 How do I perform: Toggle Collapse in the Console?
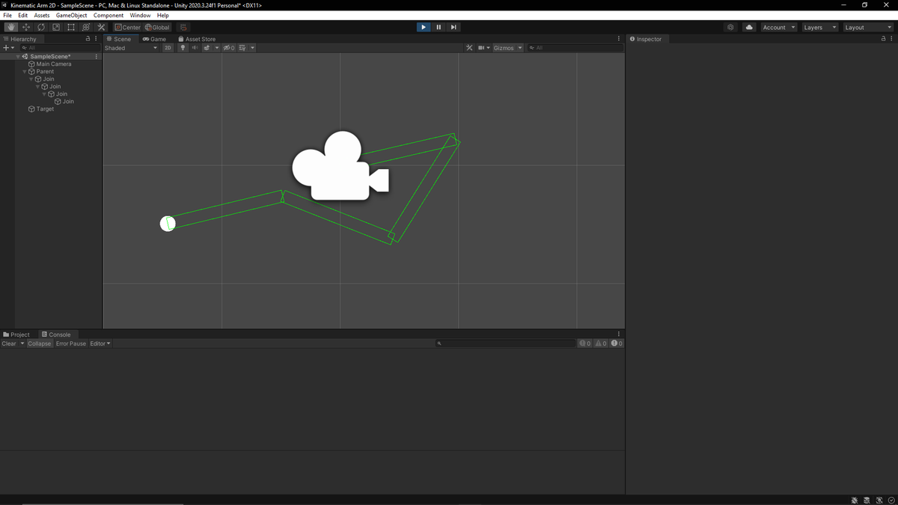[x=40, y=343]
